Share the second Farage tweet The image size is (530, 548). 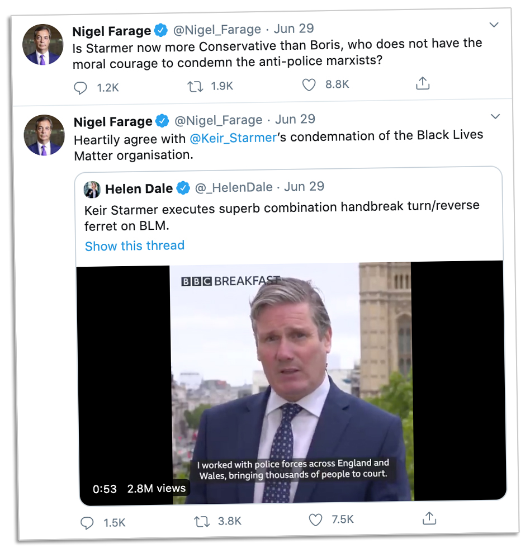(x=429, y=518)
